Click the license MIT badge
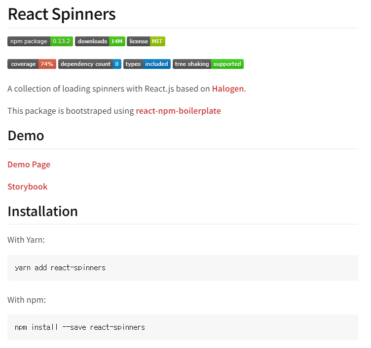This screenshot has height=348, width=371. [146, 41]
